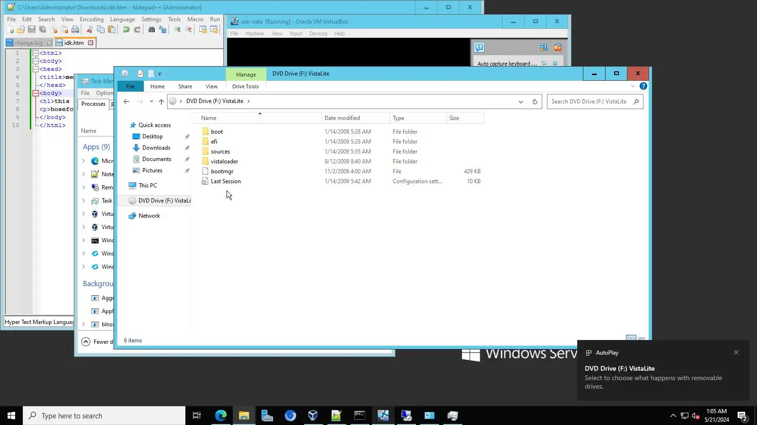757x425 pixels.
Task: Click the AutoPlay DVD Drive VistaLite notification
Action: point(663,371)
